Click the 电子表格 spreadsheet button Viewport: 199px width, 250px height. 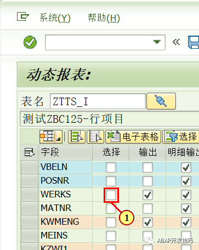pyautogui.click(x=133, y=137)
